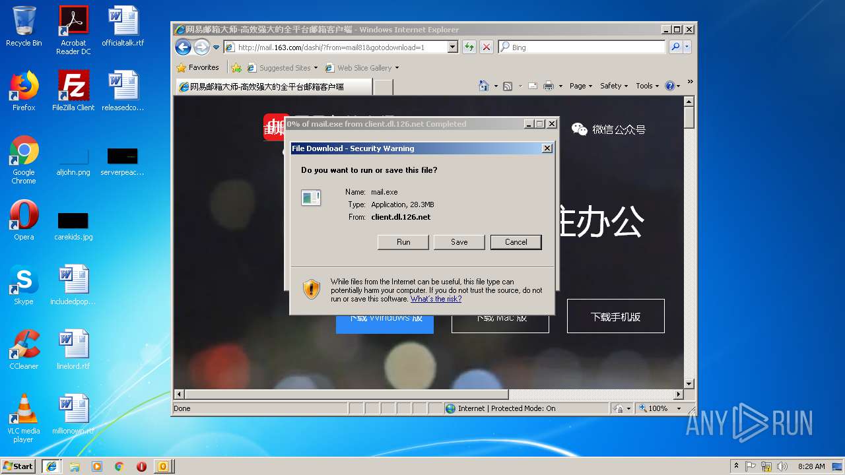Click the Stop loading icon
Viewport: 845px width, 475px height.
point(487,47)
